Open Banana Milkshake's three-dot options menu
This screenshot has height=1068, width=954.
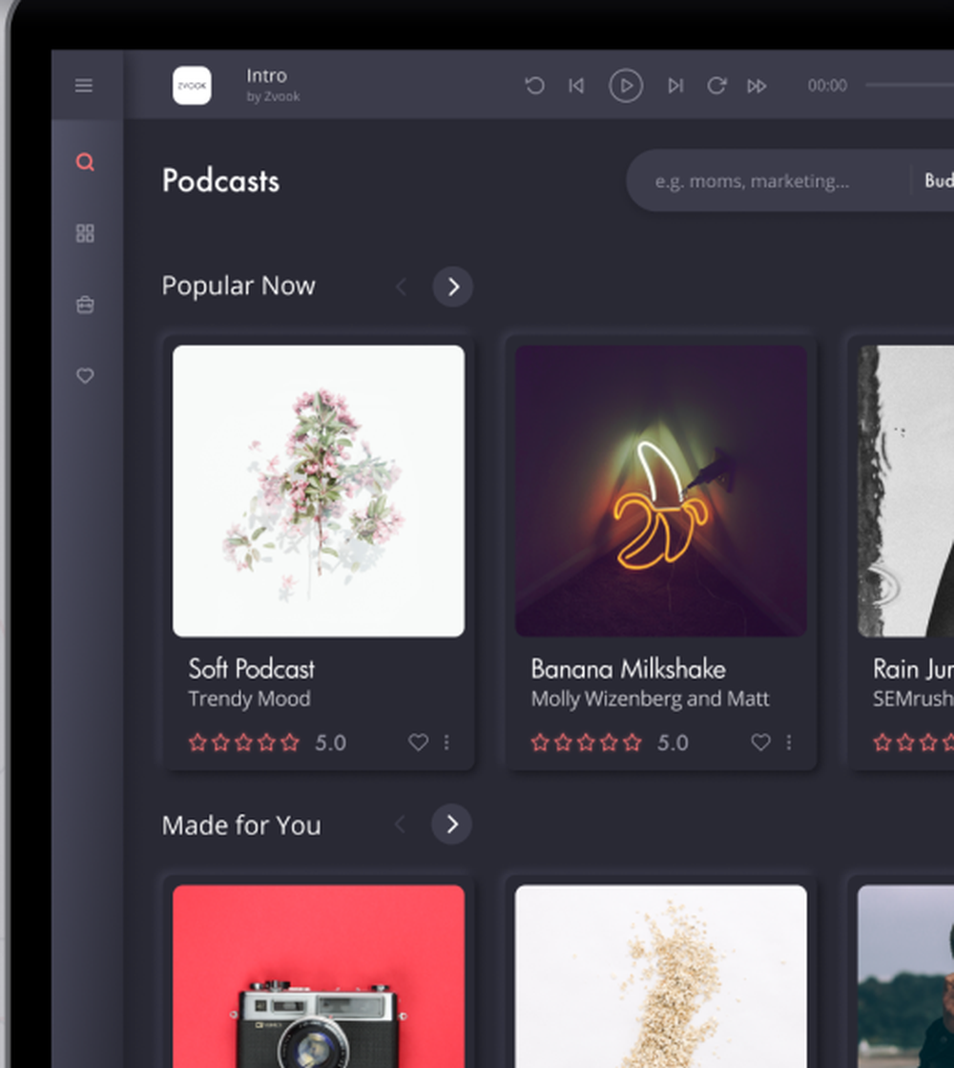tap(789, 742)
